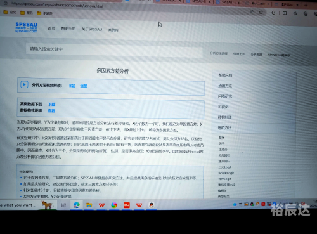317x234 pixels.
Task: Click the read aloud icon in the address bar
Action: coord(252,12)
